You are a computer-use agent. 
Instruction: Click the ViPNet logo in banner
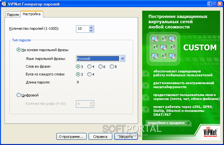(x=210, y=132)
